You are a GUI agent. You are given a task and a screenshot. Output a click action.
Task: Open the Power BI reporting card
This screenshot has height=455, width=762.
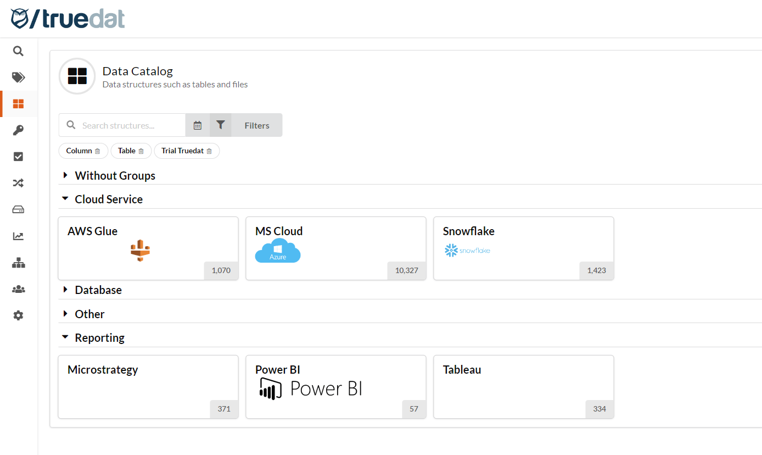(x=335, y=386)
